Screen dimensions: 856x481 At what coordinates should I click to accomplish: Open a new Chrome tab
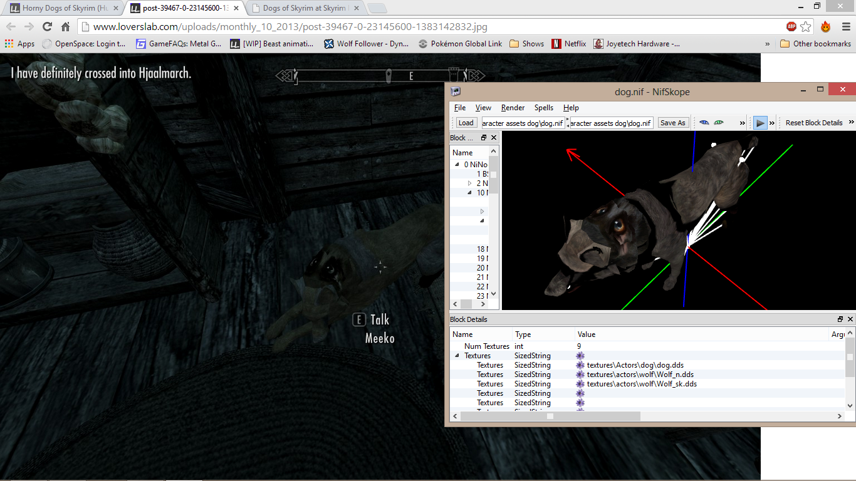coord(377,9)
